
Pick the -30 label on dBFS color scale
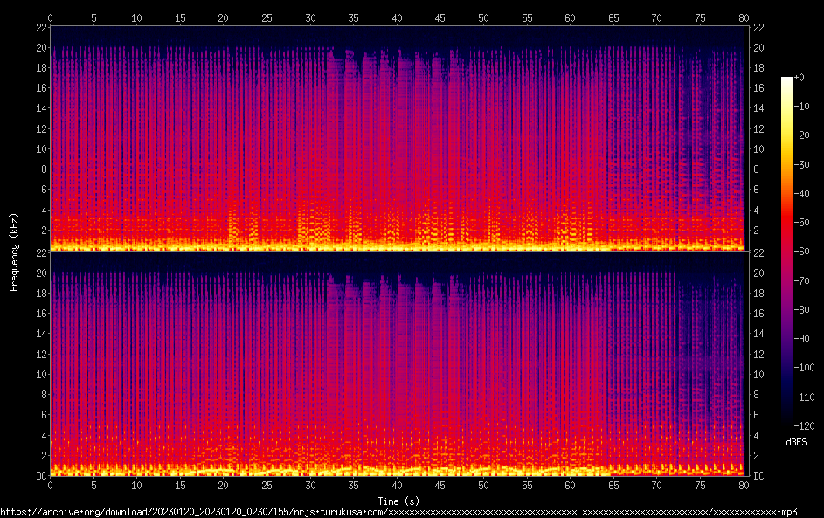(x=800, y=165)
